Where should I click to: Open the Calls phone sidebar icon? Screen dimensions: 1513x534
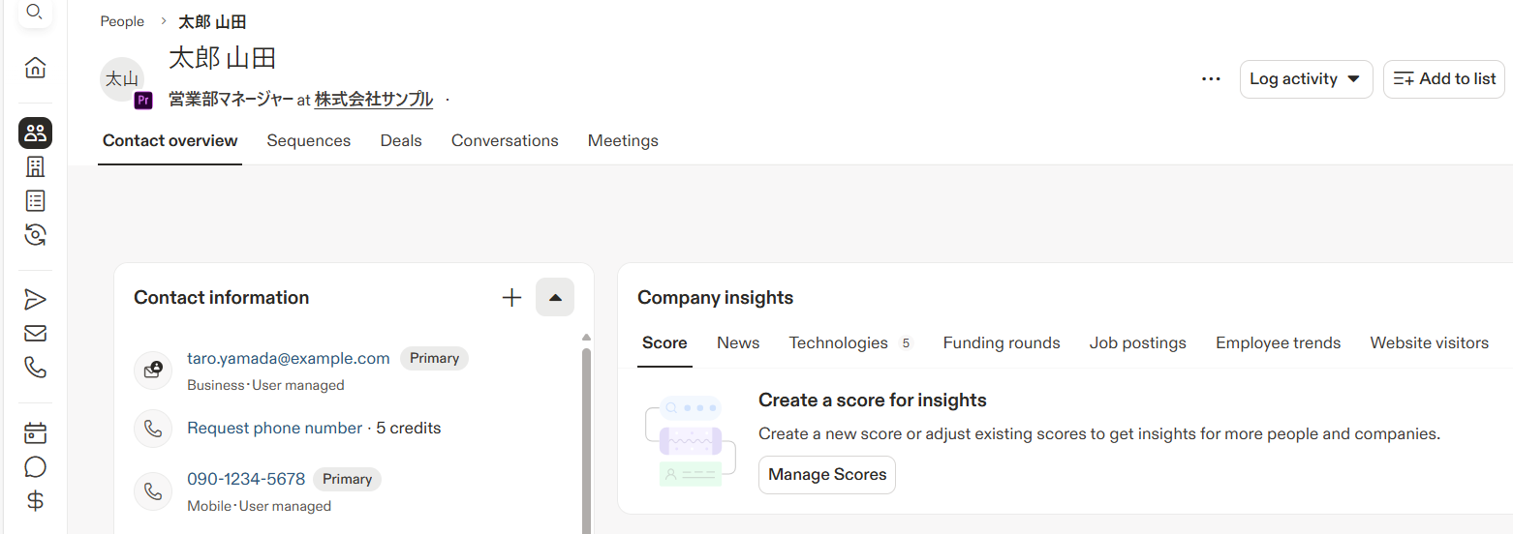point(35,368)
